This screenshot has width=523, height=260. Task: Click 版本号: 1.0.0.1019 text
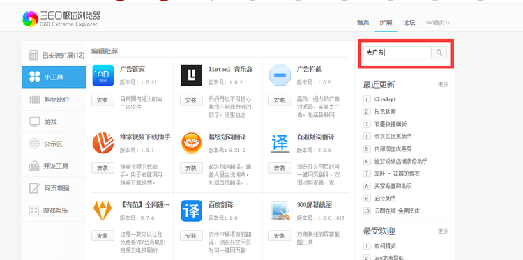coord(321,218)
